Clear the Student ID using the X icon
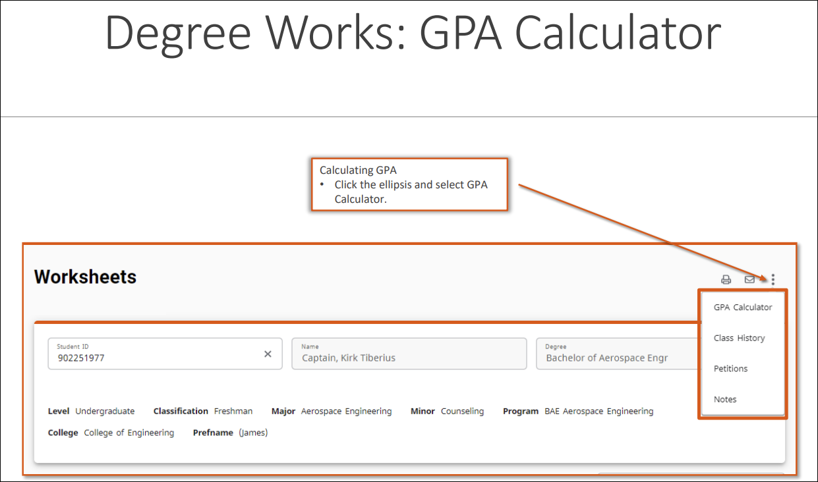Viewport: 818px width, 482px height. pos(268,354)
